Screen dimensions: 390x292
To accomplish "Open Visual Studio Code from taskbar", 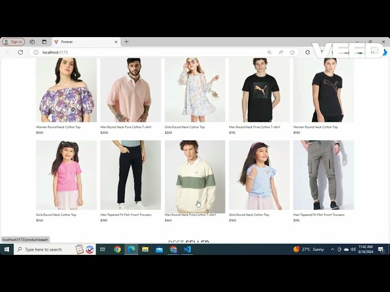I will (187, 249).
